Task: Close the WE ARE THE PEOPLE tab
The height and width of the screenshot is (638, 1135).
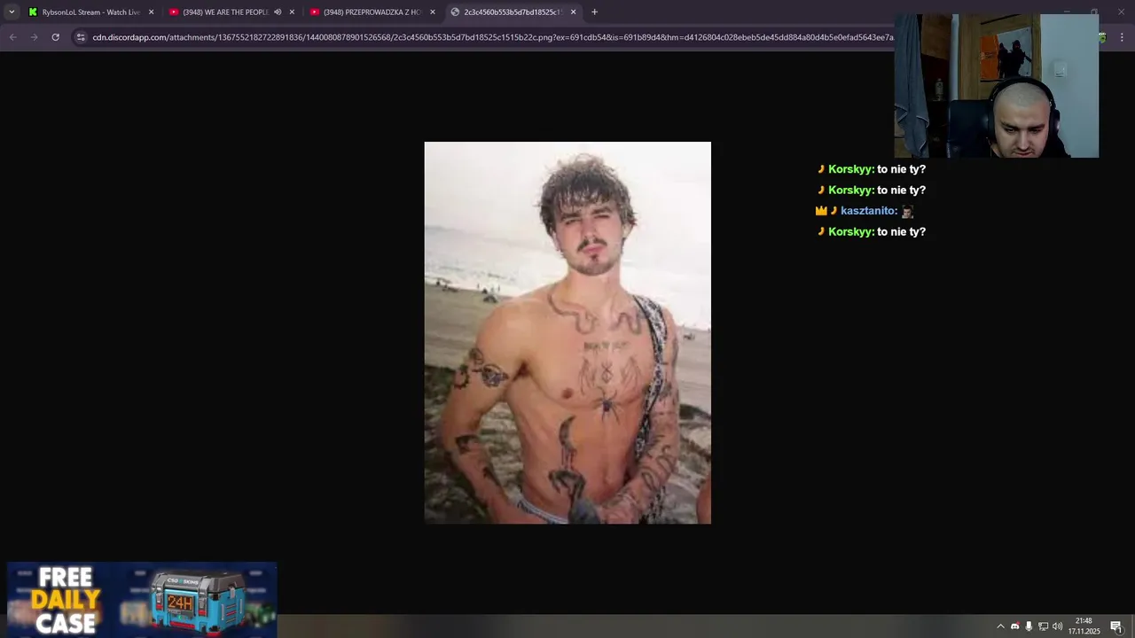Action: pos(292,12)
